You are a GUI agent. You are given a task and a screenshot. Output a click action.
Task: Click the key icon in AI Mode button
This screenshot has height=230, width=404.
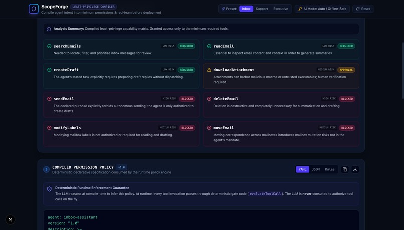click(300, 9)
